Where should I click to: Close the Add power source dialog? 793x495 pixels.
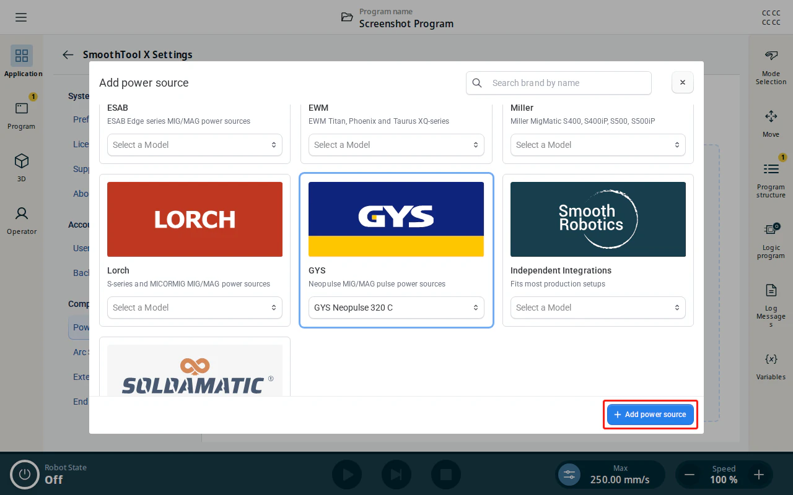(682, 82)
